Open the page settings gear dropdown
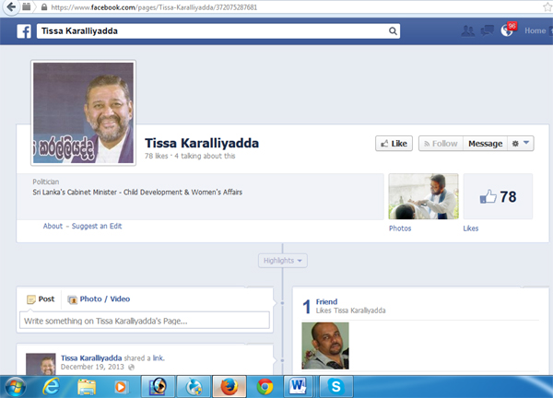Image resolution: width=553 pixels, height=398 pixels. pyautogui.click(x=521, y=144)
